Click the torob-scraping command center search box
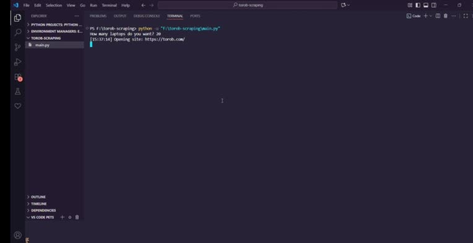 [x=248, y=5]
